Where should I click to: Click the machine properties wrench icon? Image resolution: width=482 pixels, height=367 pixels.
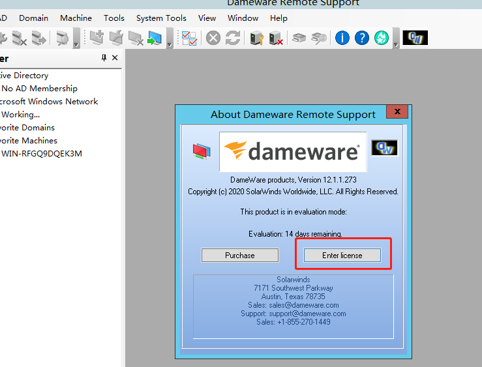coord(116,38)
